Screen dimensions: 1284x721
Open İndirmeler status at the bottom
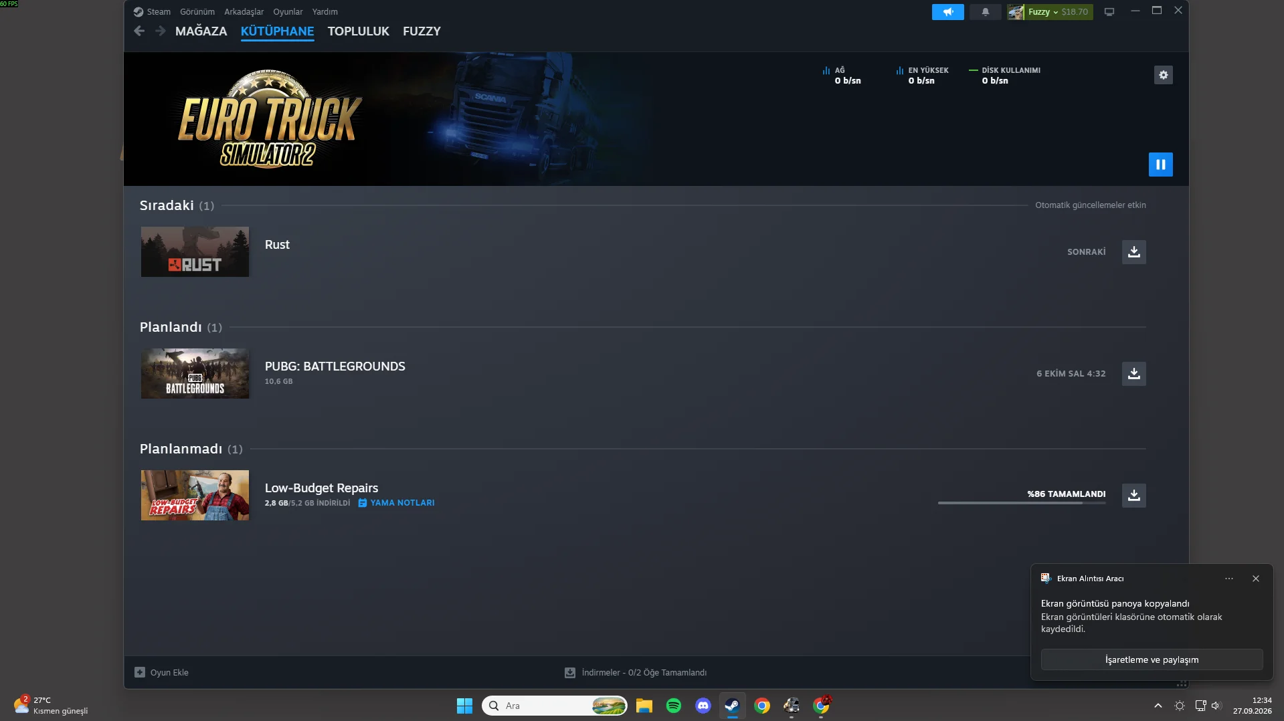click(x=636, y=673)
